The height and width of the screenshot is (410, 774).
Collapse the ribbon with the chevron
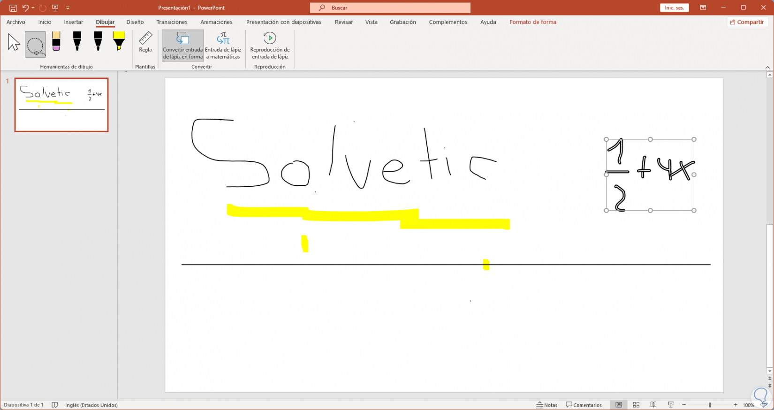click(767, 67)
